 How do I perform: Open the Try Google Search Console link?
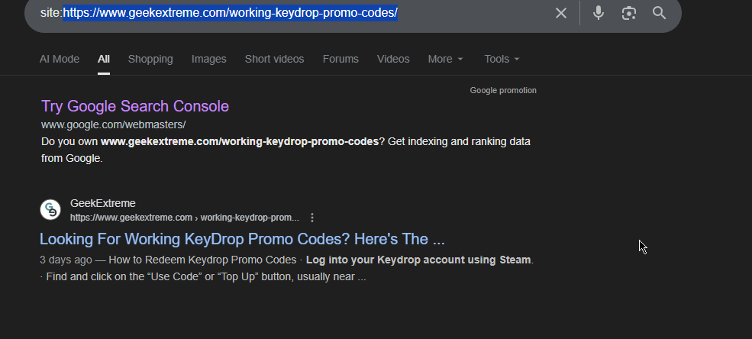coord(135,106)
